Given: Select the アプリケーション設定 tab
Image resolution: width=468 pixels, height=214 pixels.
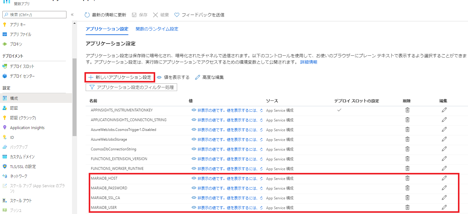Looking at the screenshot, I should [107, 29].
